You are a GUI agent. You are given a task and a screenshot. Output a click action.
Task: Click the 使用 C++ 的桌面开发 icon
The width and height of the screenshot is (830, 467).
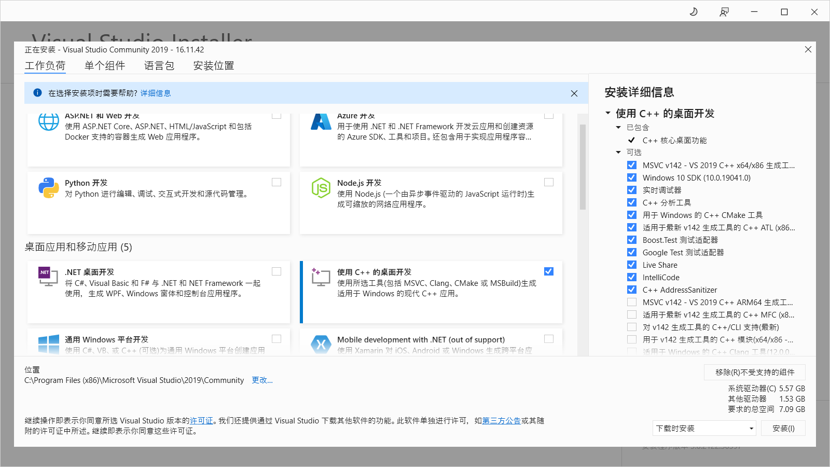click(x=321, y=277)
